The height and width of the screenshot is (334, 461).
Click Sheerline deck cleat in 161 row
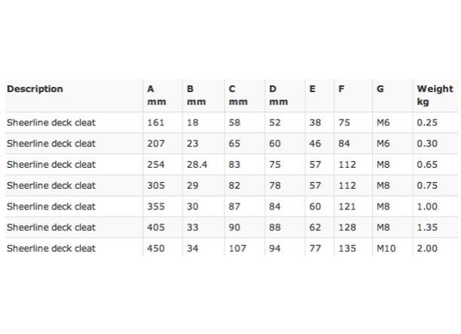click(x=51, y=122)
